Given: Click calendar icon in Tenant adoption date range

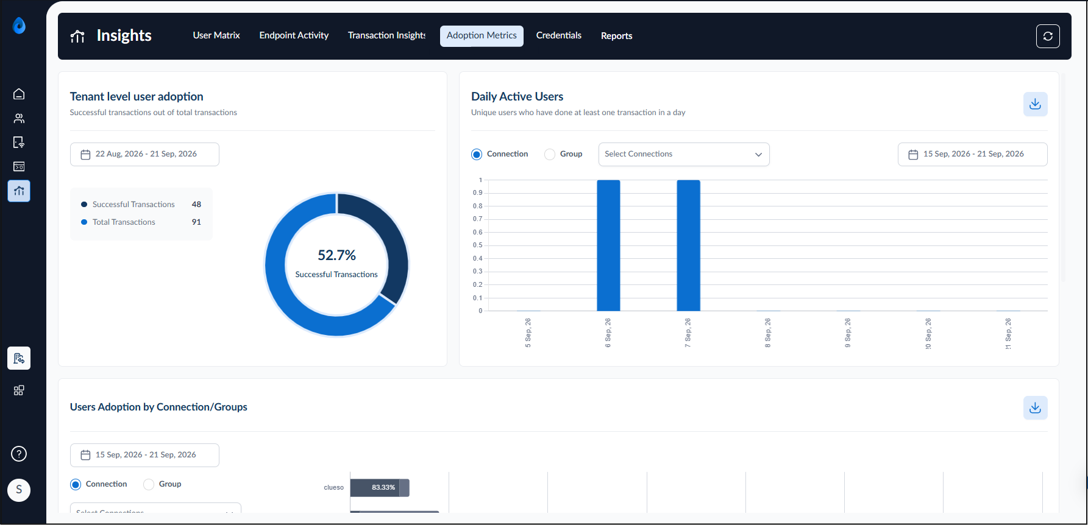Looking at the screenshot, I should 85,155.
